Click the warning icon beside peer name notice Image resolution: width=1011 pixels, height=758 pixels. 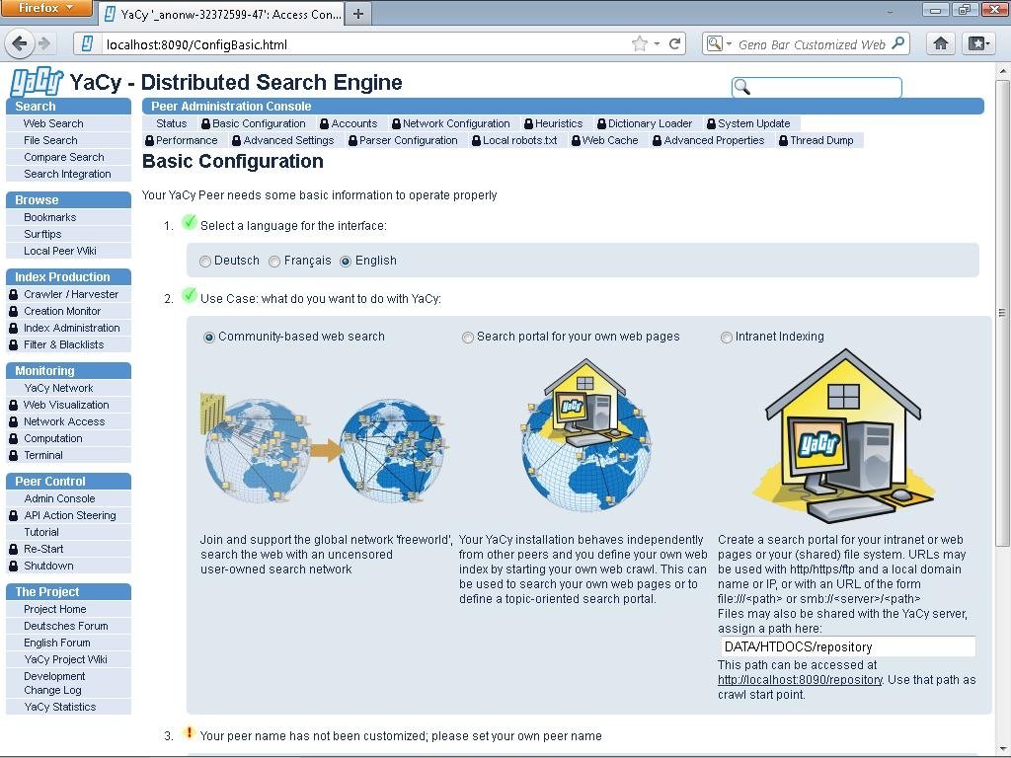[x=189, y=733]
